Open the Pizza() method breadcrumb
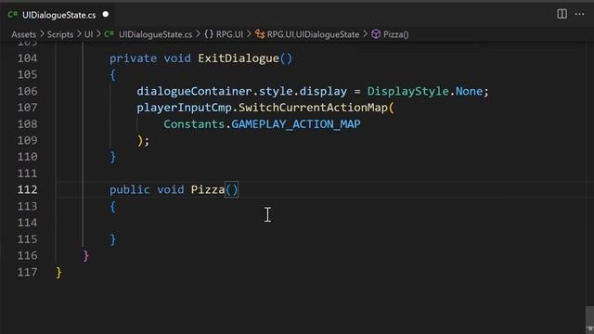This screenshot has height=334, width=594. click(396, 34)
